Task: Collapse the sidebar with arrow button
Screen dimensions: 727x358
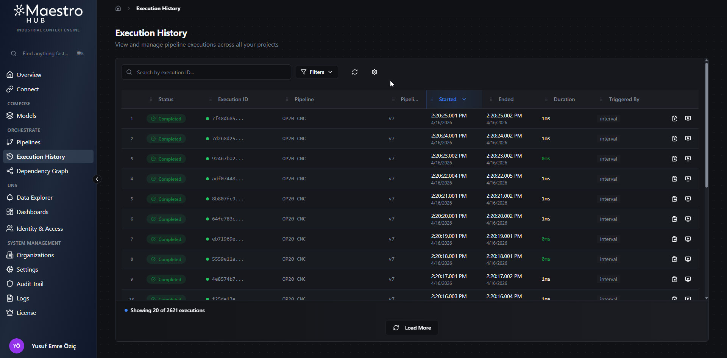Action: (x=97, y=179)
